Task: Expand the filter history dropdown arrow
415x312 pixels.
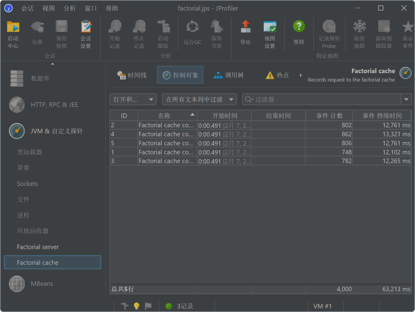Action: (406, 99)
